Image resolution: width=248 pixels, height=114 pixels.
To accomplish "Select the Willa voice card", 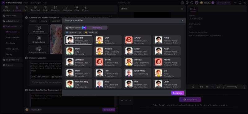I will click(x=108, y=84).
